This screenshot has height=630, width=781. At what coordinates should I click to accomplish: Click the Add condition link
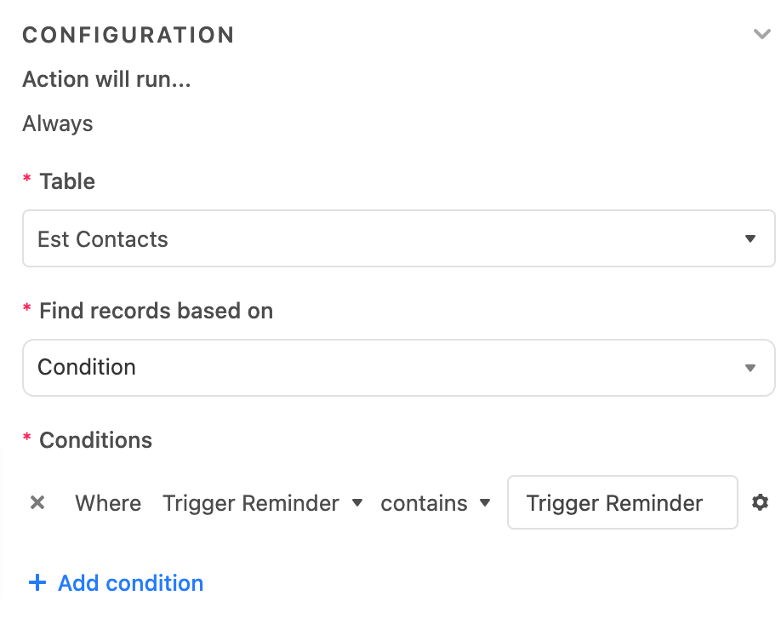click(131, 583)
